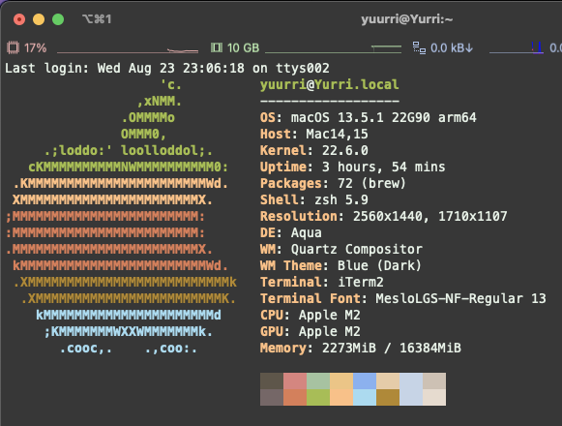
Task: Select the olive green color block
Action: [318, 397]
